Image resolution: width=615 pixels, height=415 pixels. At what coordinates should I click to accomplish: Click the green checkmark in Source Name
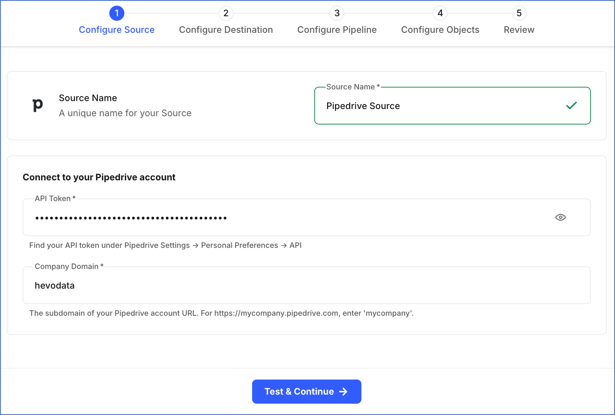tap(571, 106)
